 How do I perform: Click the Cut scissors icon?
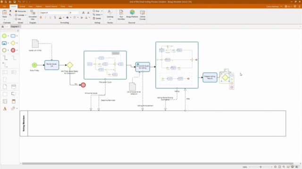point(10,11)
